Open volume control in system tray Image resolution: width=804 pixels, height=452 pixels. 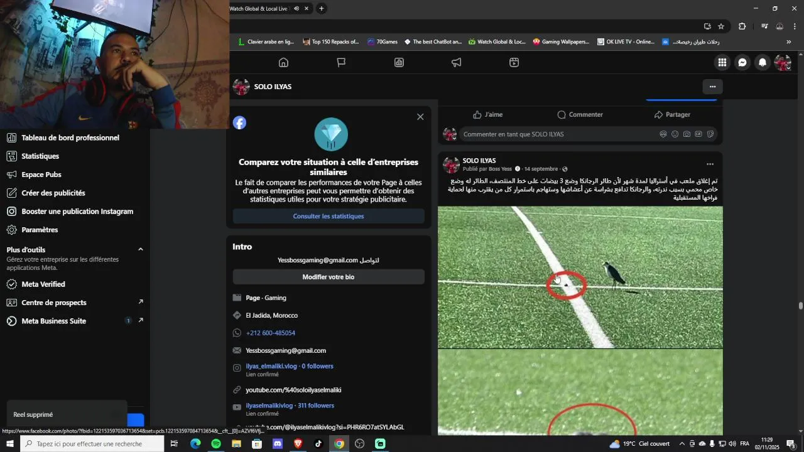click(732, 444)
